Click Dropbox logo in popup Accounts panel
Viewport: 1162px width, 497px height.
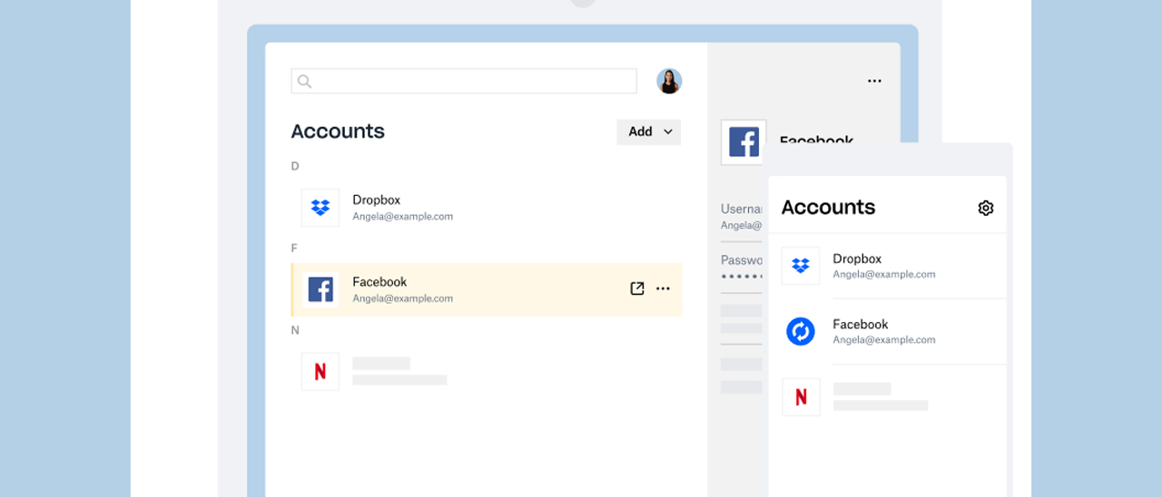point(801,266)
